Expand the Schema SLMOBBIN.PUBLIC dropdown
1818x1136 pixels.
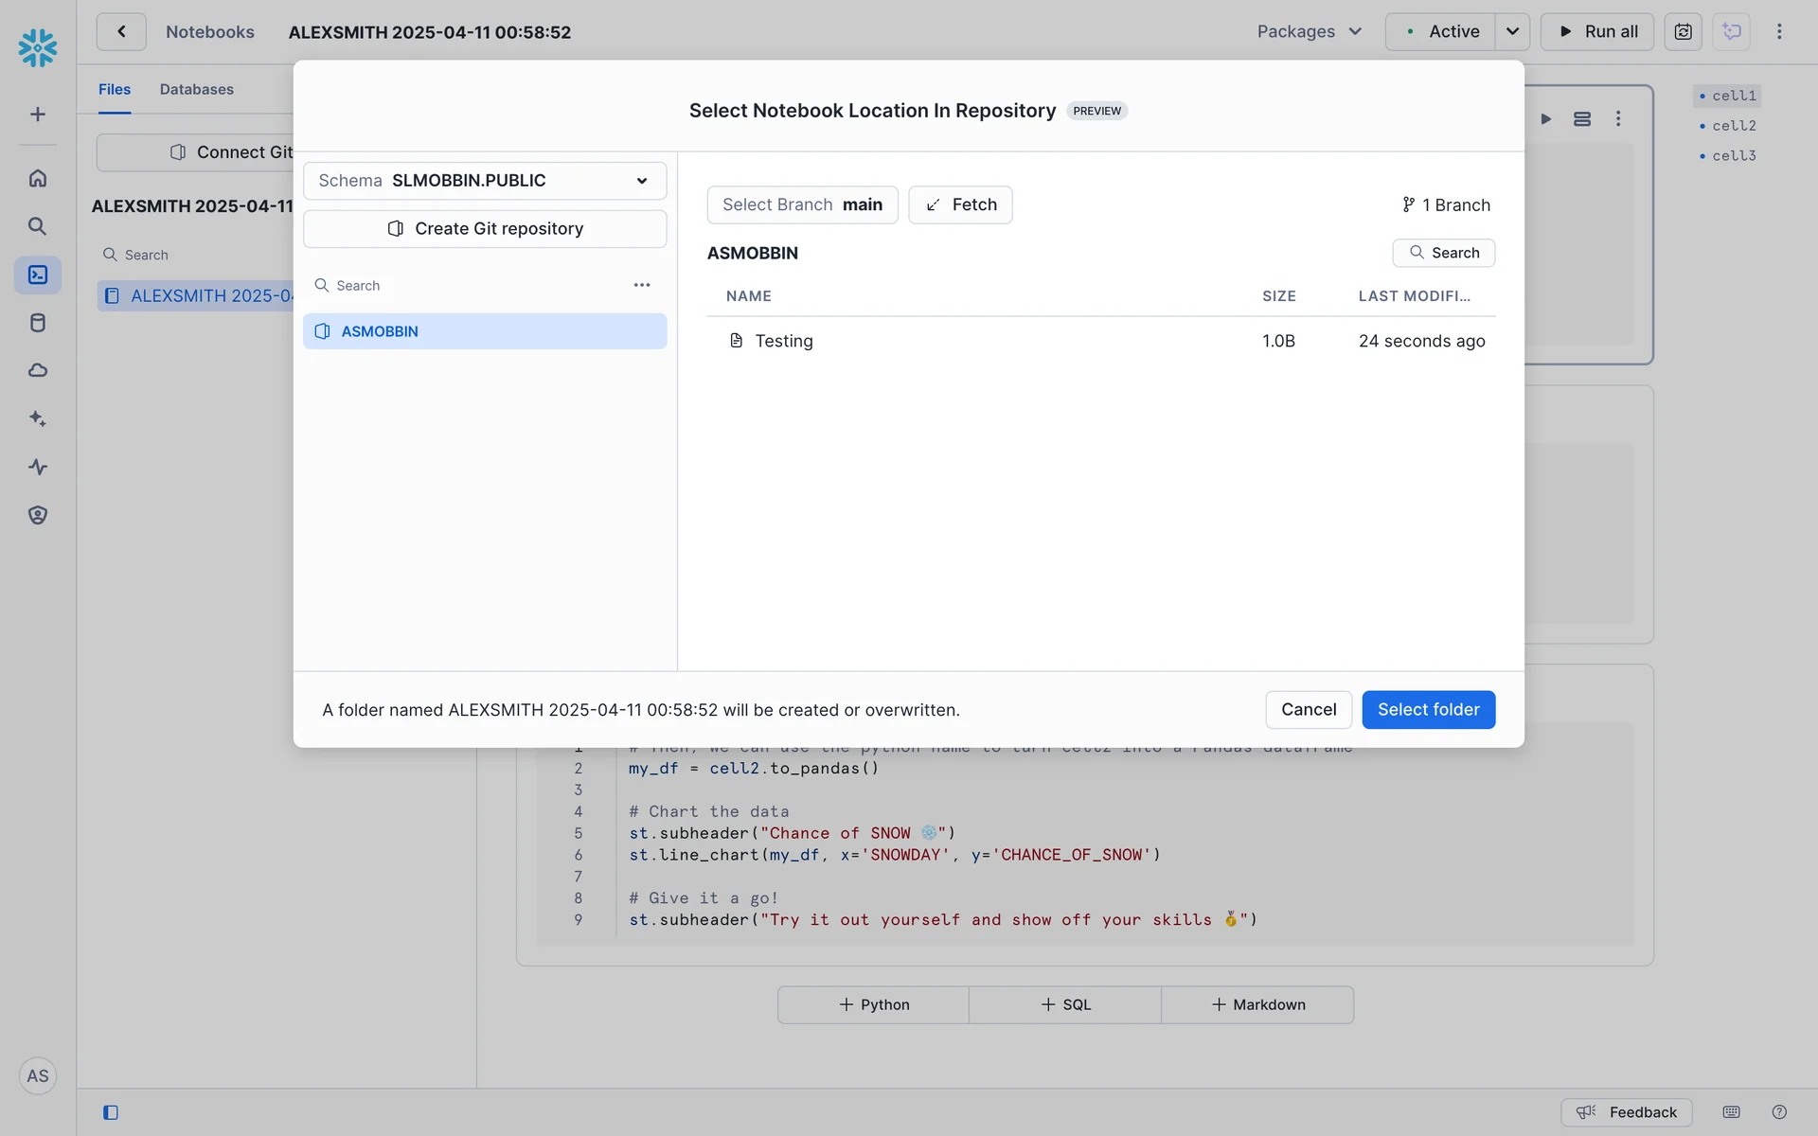coord(485,181)
